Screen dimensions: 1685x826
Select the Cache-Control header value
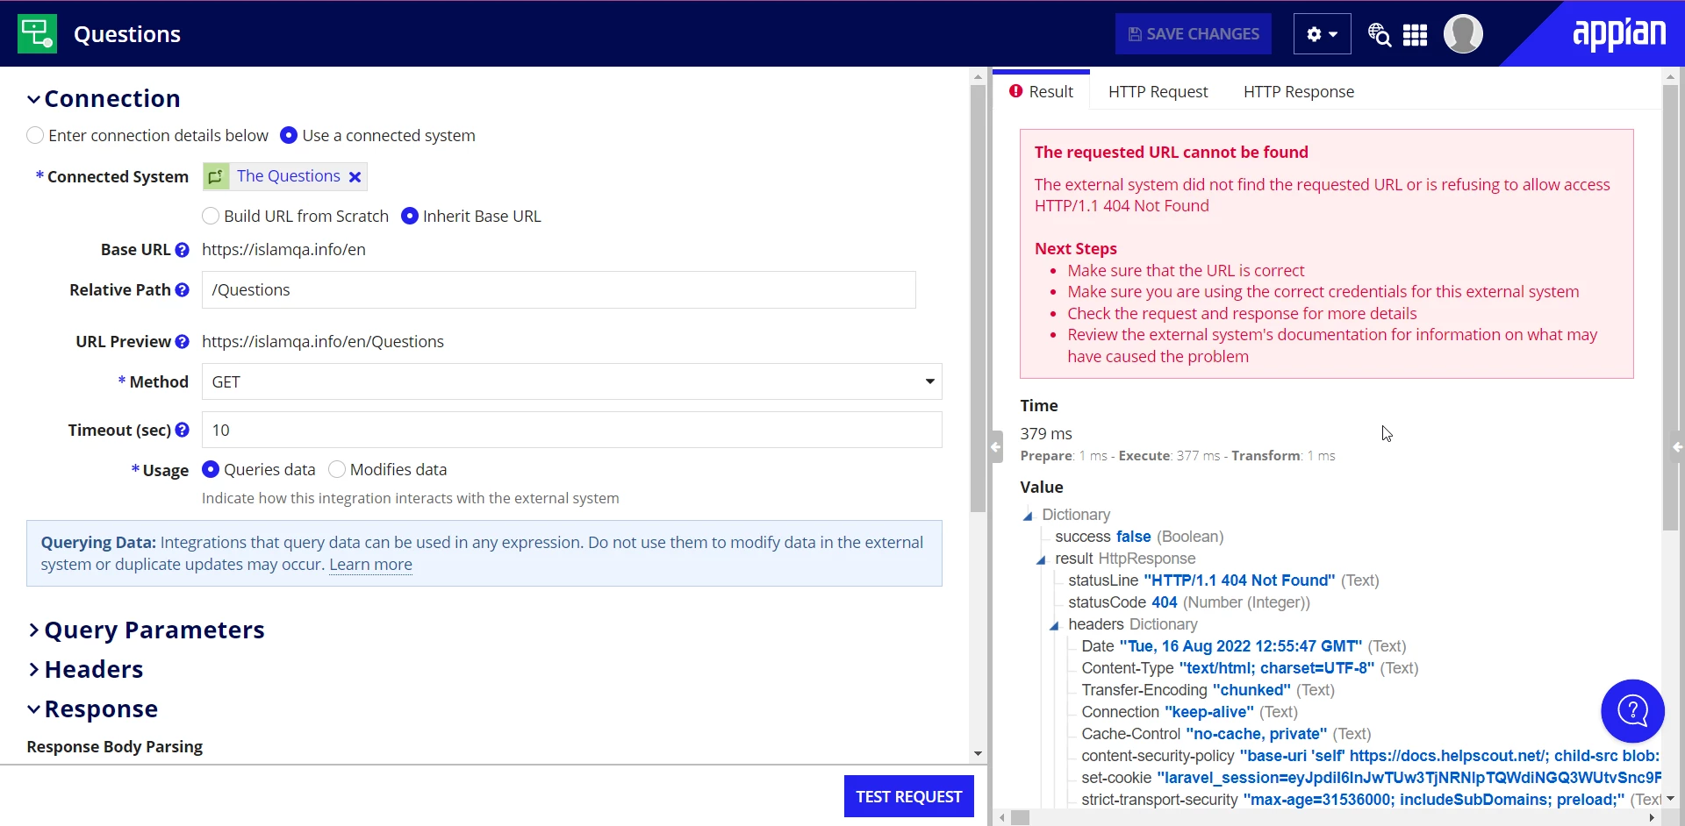coord(1257,734)
